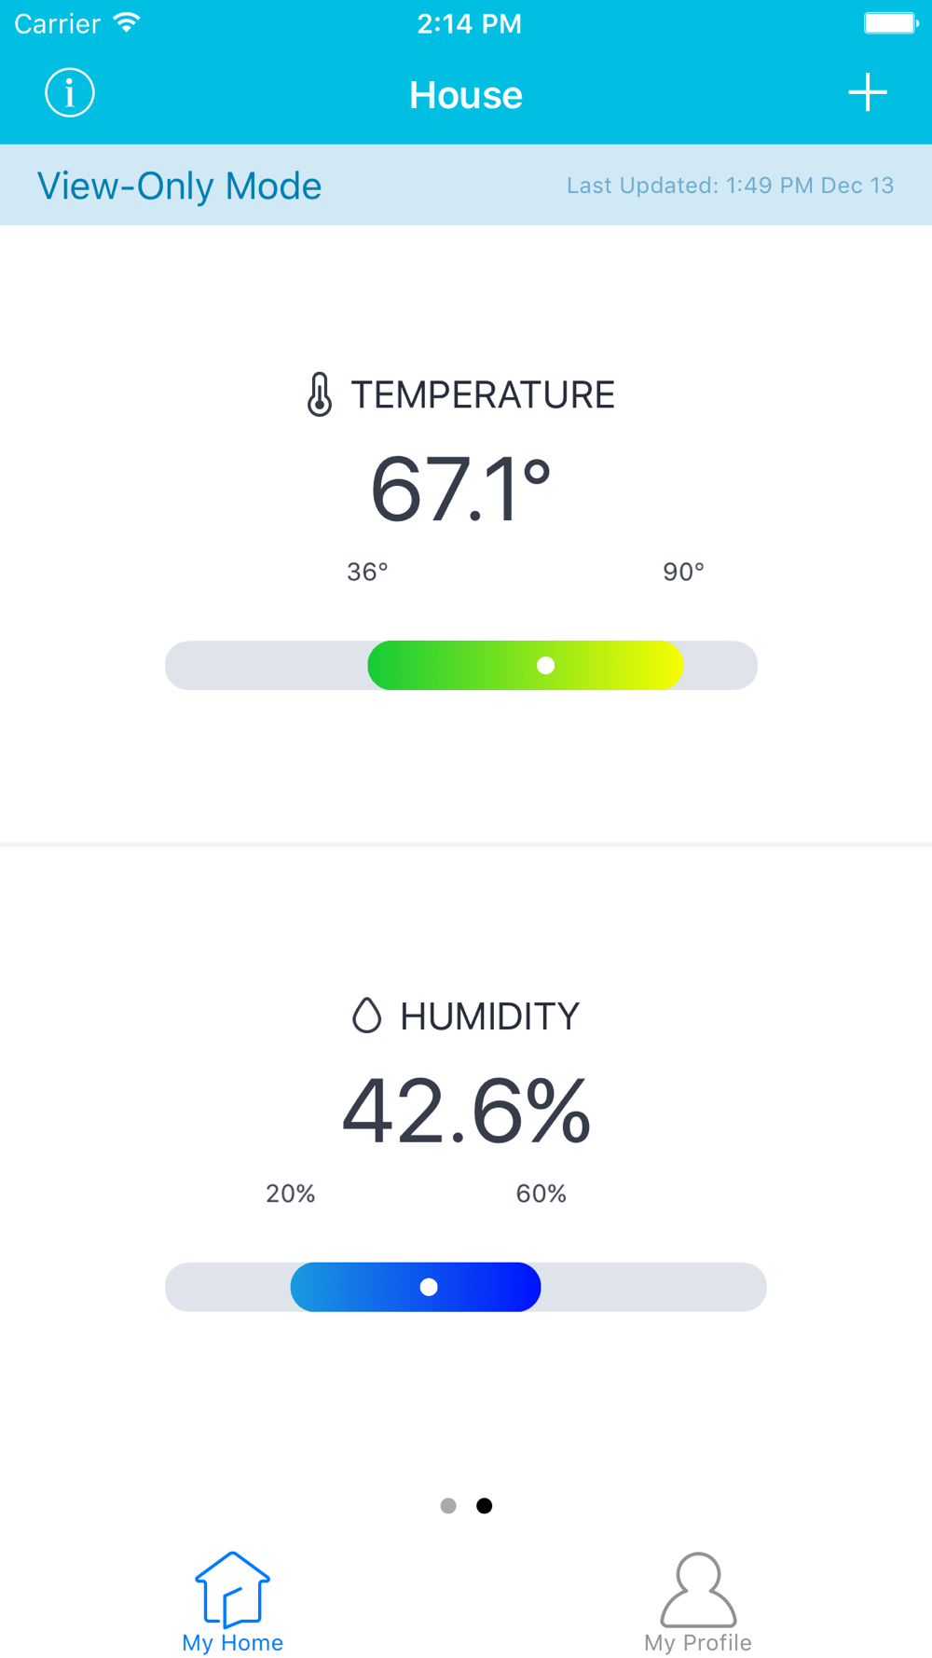Switch to first page indicator dot
Image resolution: width=932 pixels, height=1658 pixels.
(x=448, y=1506)
